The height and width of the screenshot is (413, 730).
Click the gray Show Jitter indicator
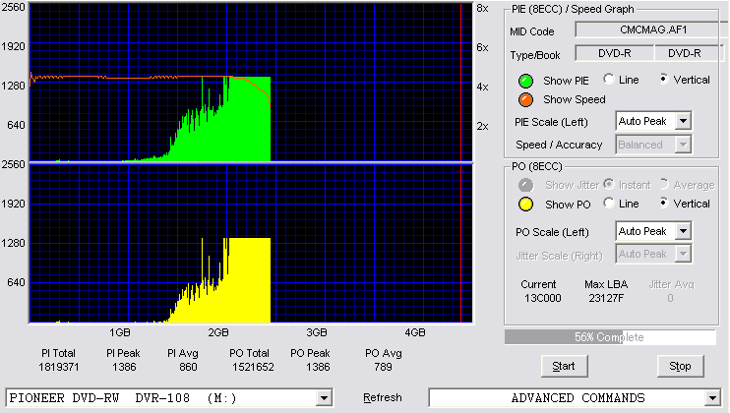click(525, 185)
